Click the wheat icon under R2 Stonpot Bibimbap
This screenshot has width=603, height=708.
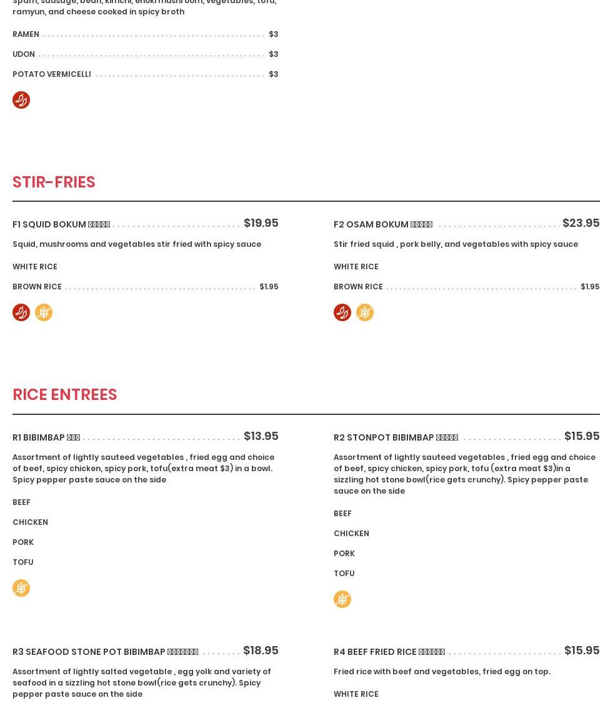point(342,599)
